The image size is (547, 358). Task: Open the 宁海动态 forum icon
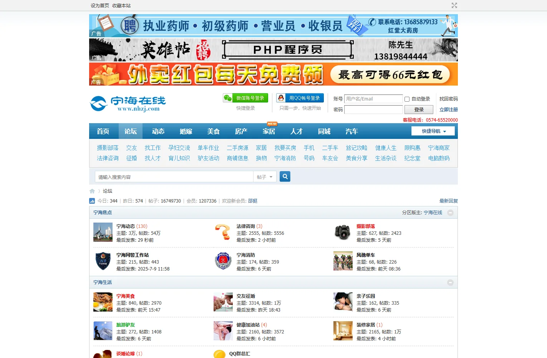point(103,232)
